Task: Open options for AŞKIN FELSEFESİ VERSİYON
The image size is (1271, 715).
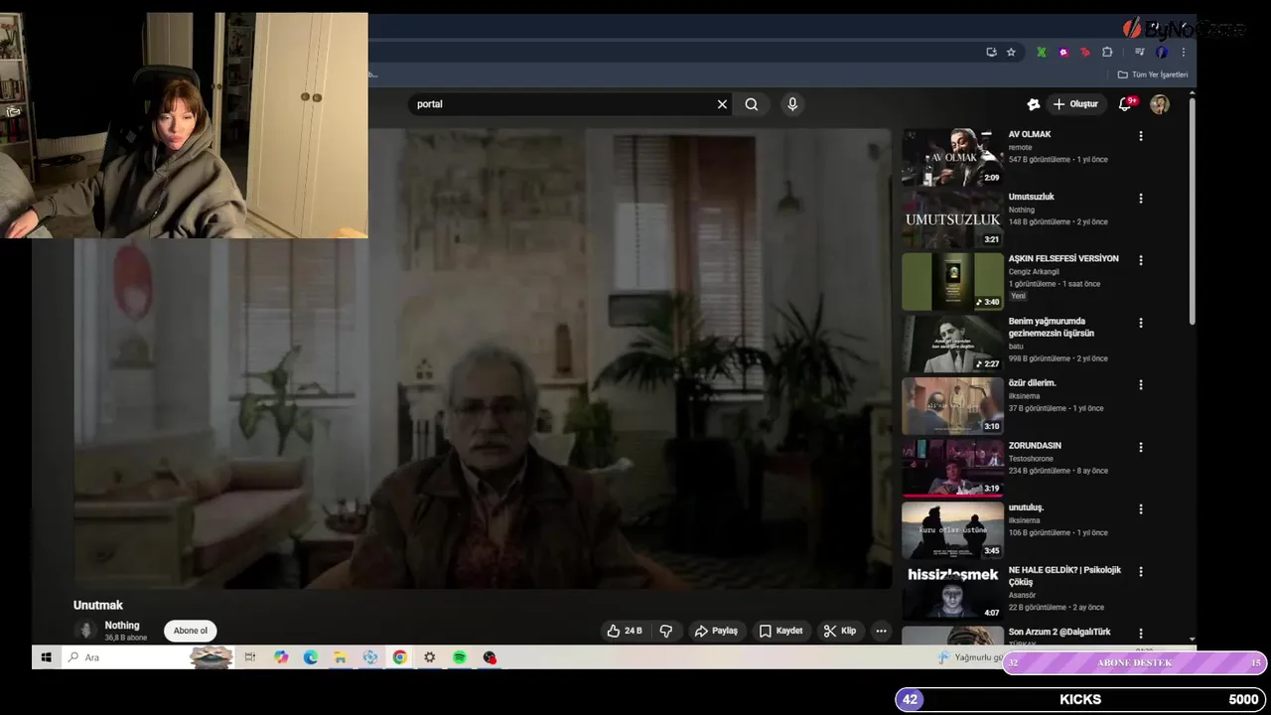Action: tap(1141, 260)
